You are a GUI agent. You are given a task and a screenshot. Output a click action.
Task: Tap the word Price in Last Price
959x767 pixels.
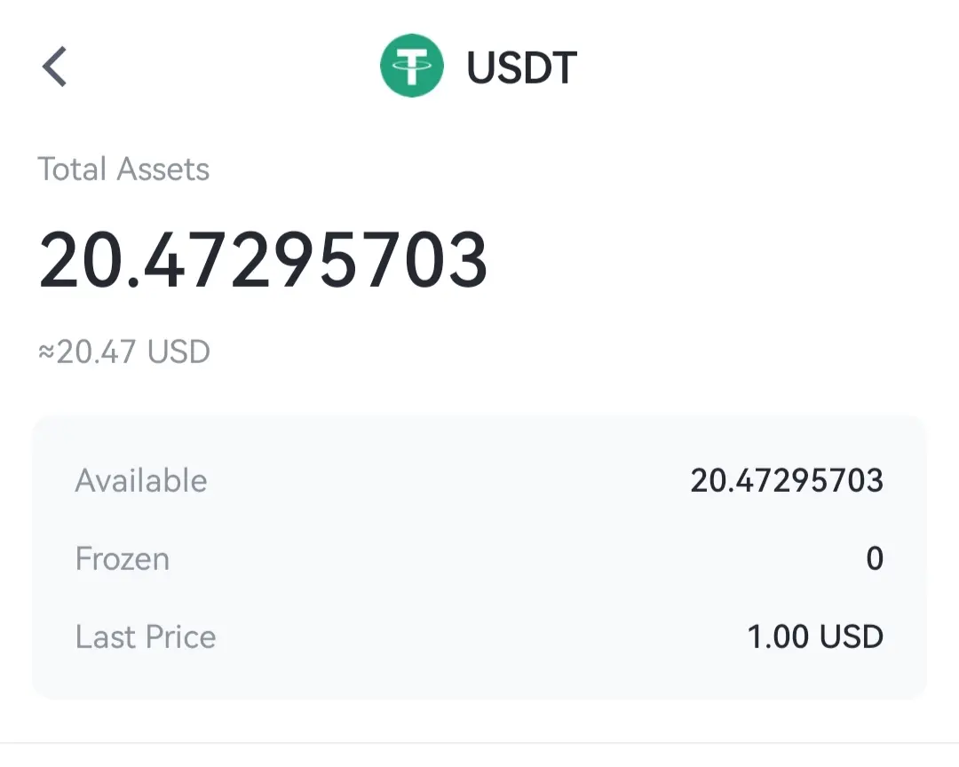point(180,637)
